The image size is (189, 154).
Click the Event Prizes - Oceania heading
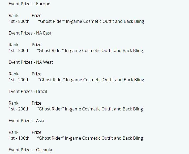30,150
